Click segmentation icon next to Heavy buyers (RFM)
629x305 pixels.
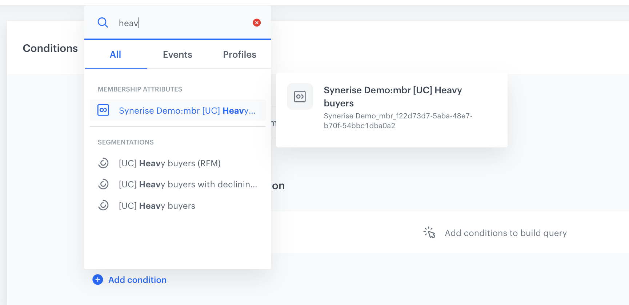[x=103, y=163]
